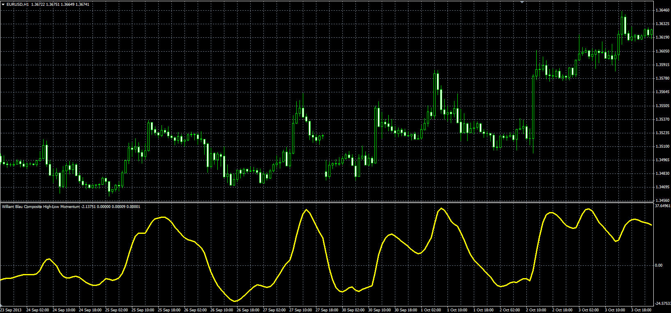Click the 24 Sep 02:00 time label

pos(37,310)
